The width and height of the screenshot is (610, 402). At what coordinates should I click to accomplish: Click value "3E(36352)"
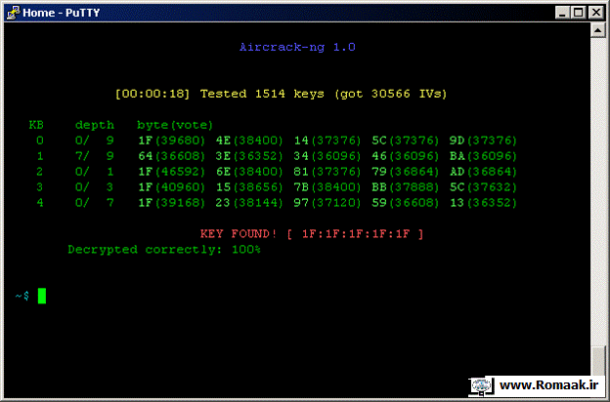coord(249,156)
